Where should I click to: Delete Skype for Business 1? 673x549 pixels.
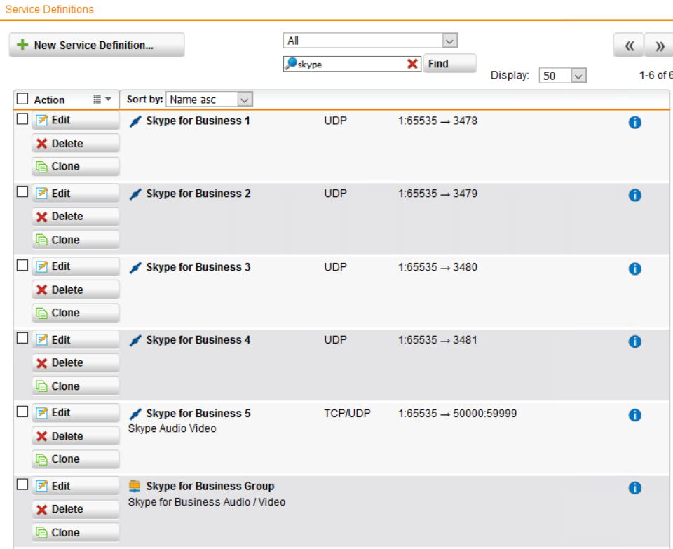(x=76, y=143)
